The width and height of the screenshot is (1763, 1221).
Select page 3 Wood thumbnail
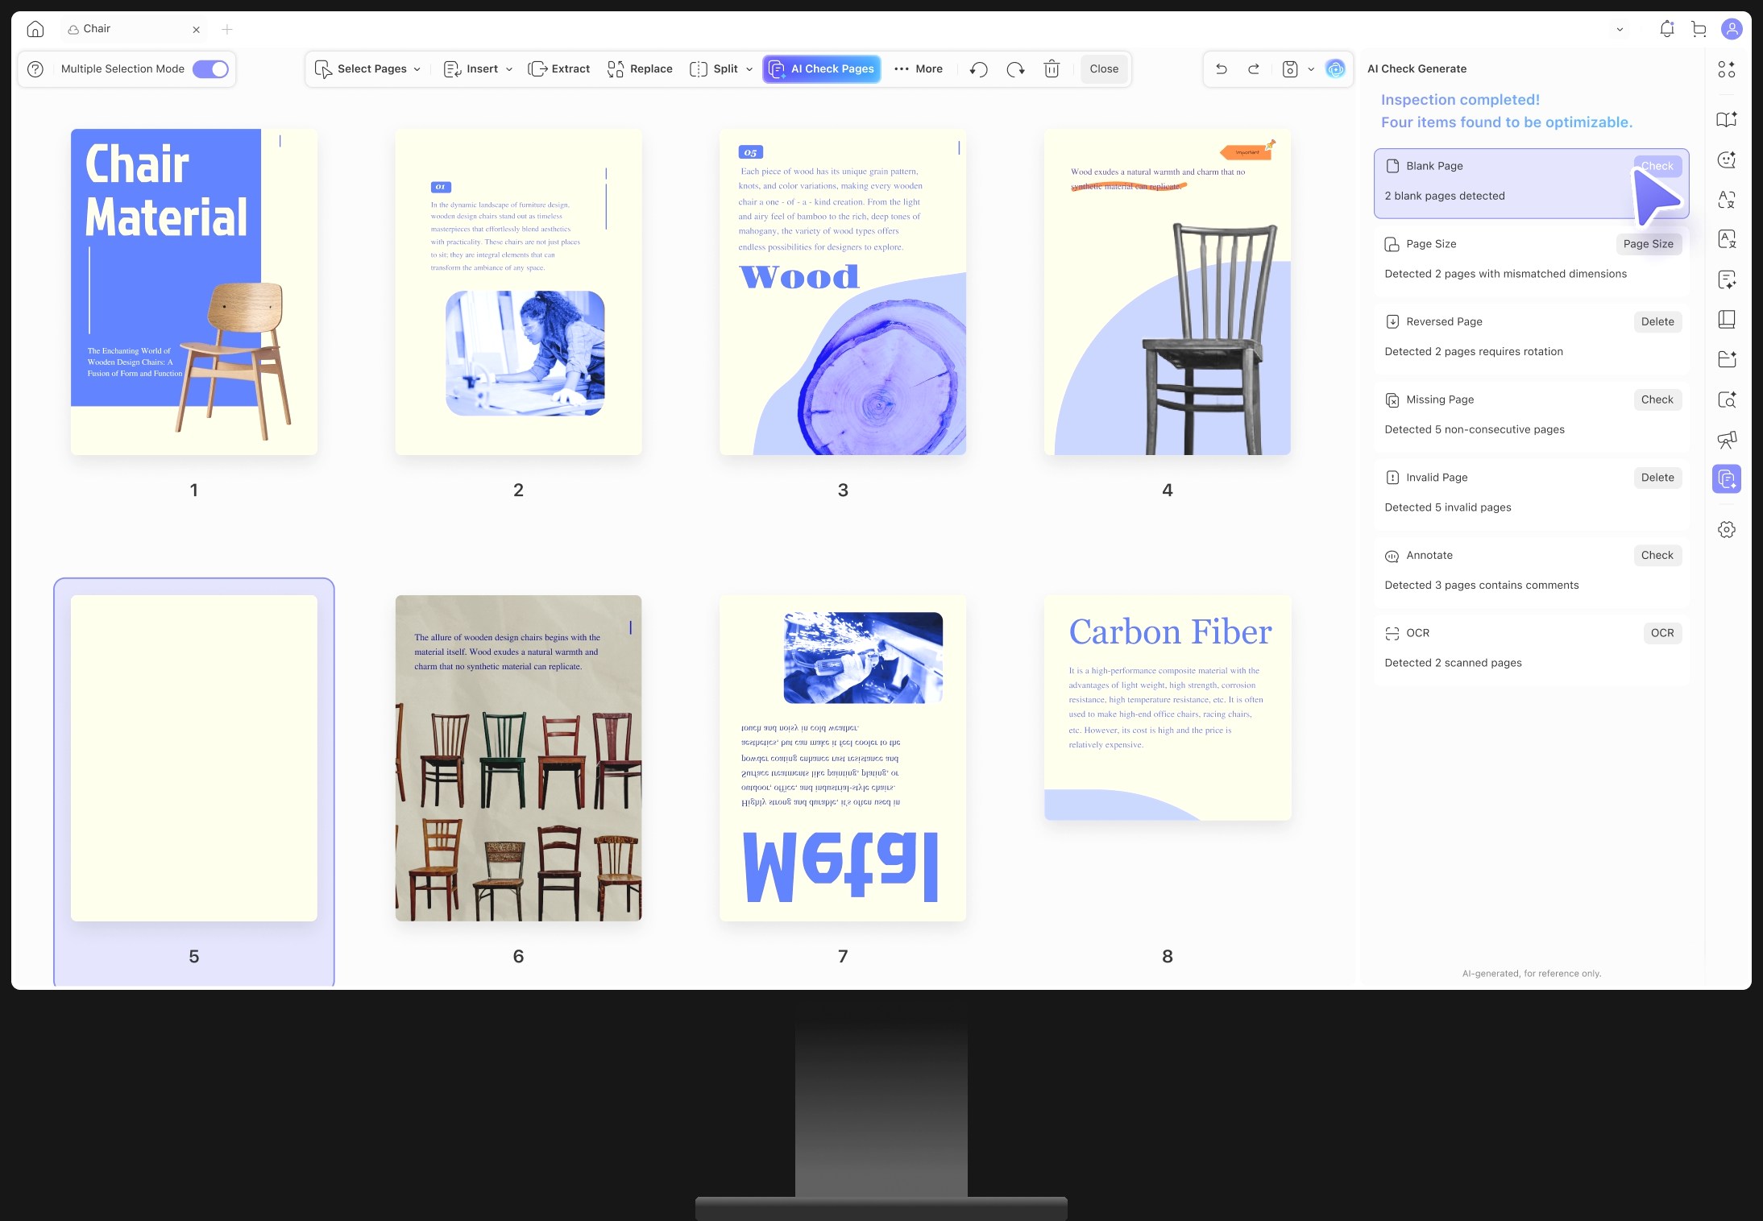(843, 292)
